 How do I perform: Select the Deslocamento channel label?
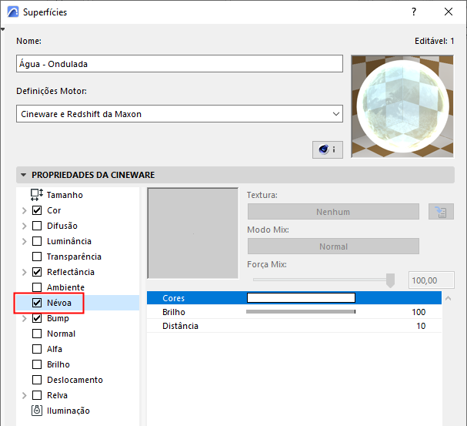tap(75, 380)
